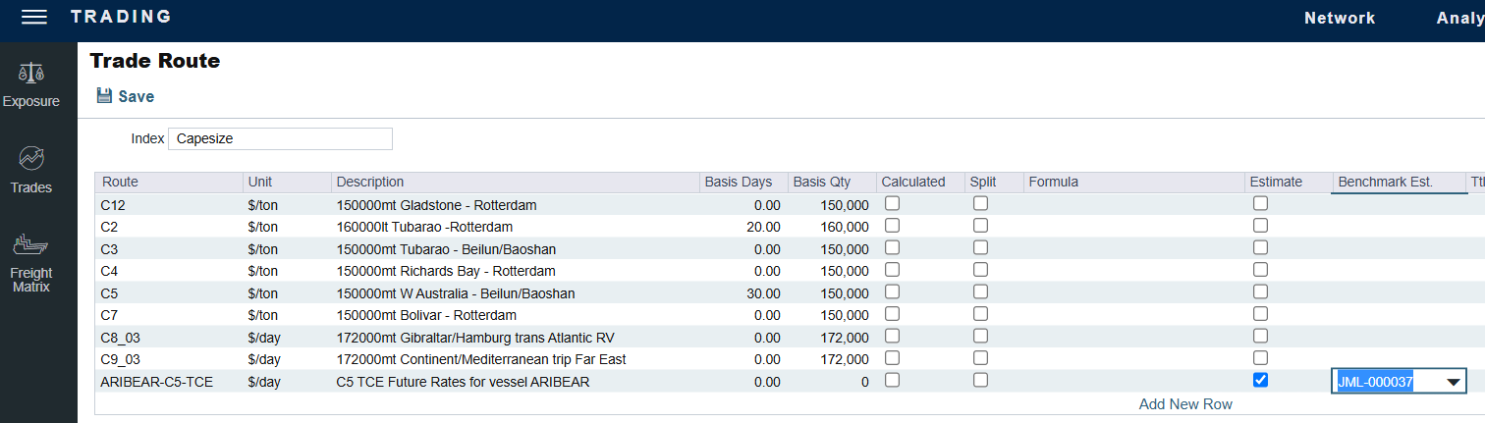Viewport: 1485px width, 423px height.
Task: Select the description for route C7
Action: 426,315
